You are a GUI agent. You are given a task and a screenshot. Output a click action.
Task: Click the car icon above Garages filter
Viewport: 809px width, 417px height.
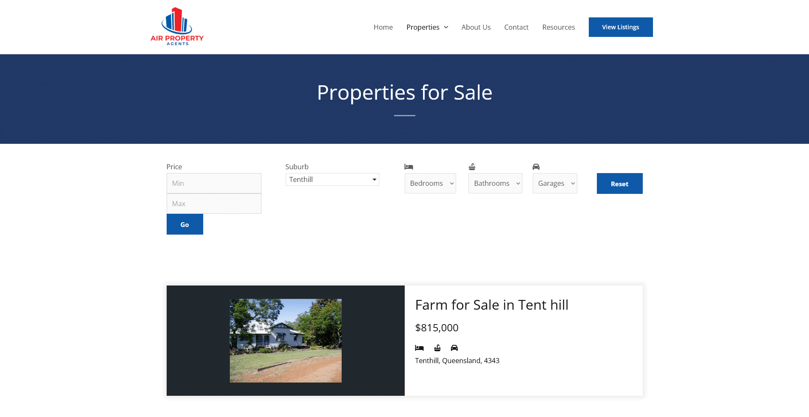pos(536,167)
